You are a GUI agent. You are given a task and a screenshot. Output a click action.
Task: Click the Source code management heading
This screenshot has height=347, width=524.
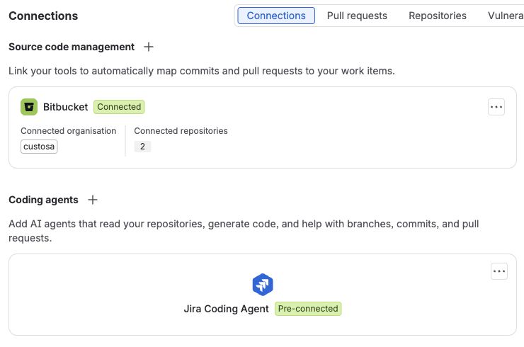click(x=72, y=47)
